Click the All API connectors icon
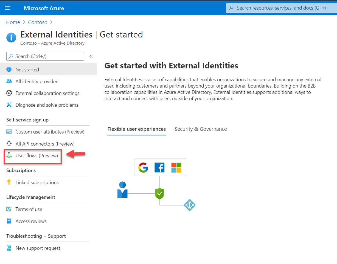This screenshot has height=264, width=337. [9, 144]
